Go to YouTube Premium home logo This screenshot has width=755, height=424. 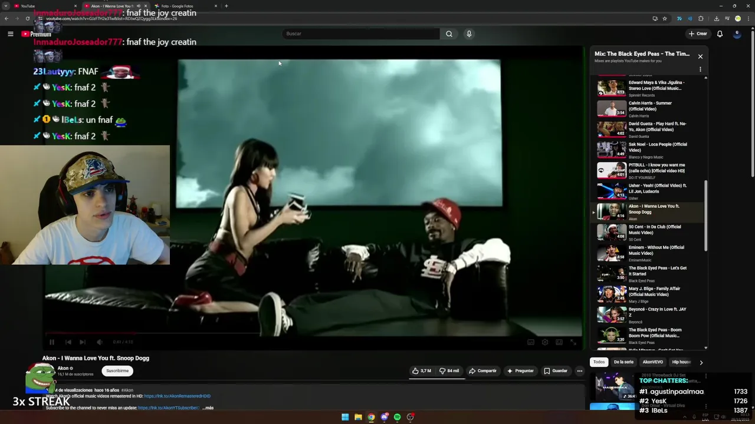pyautogui.click(x=37, y=34)
